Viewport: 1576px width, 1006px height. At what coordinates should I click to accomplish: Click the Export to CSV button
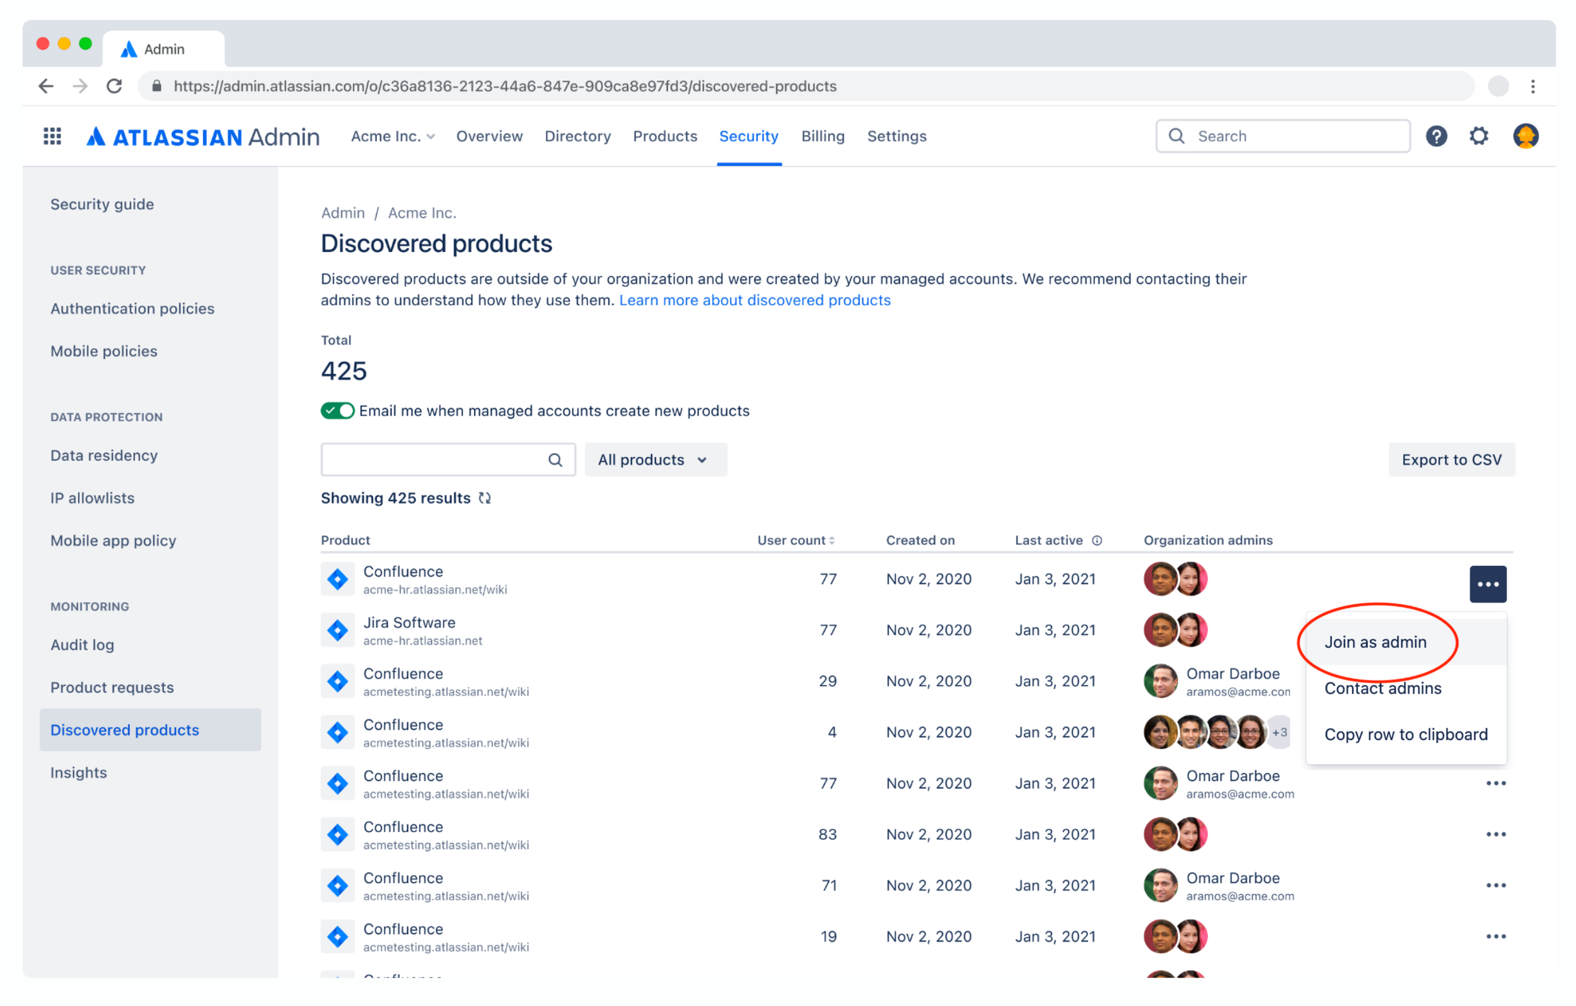pyautogui.click(x=1452, y=460)
